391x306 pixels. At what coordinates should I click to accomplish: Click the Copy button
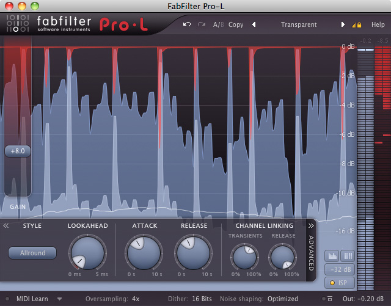[236, 25]
